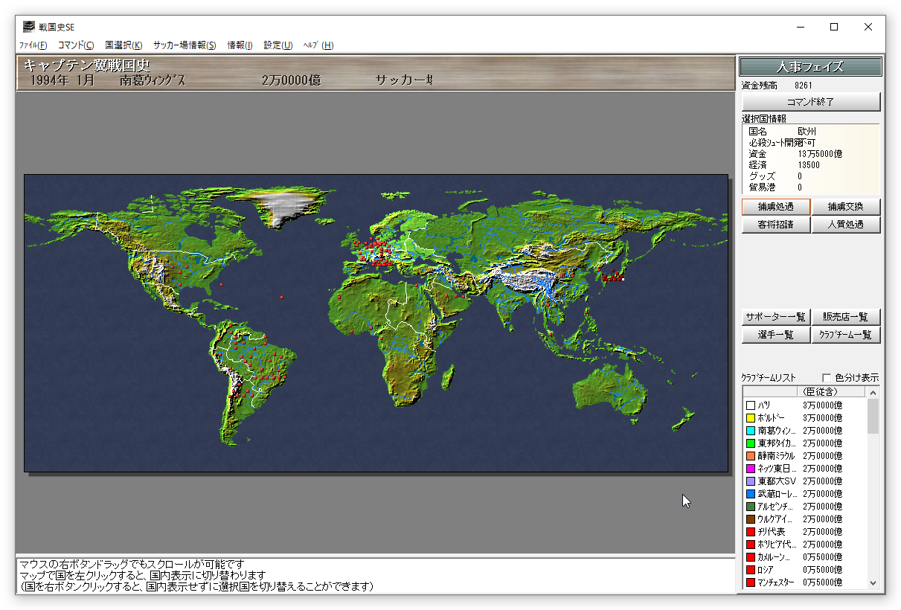The height and width of the screenshot is (610, 901).
Task: Open the コマンド(C) menu
Action: click(x=76, y=45)
